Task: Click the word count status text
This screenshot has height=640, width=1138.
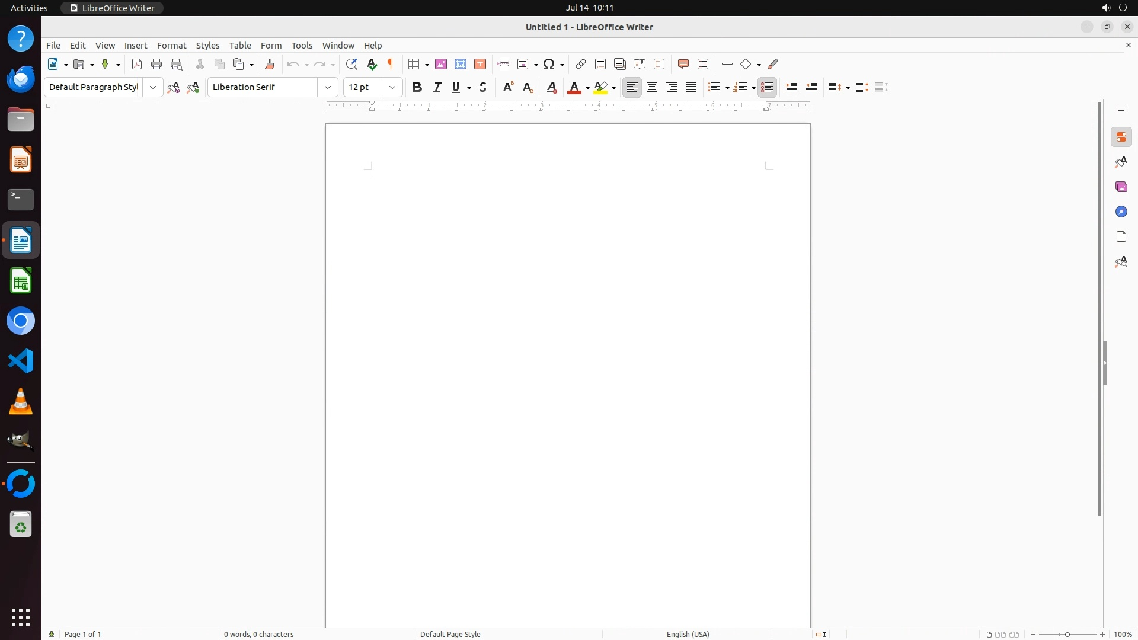Action: 258,634
